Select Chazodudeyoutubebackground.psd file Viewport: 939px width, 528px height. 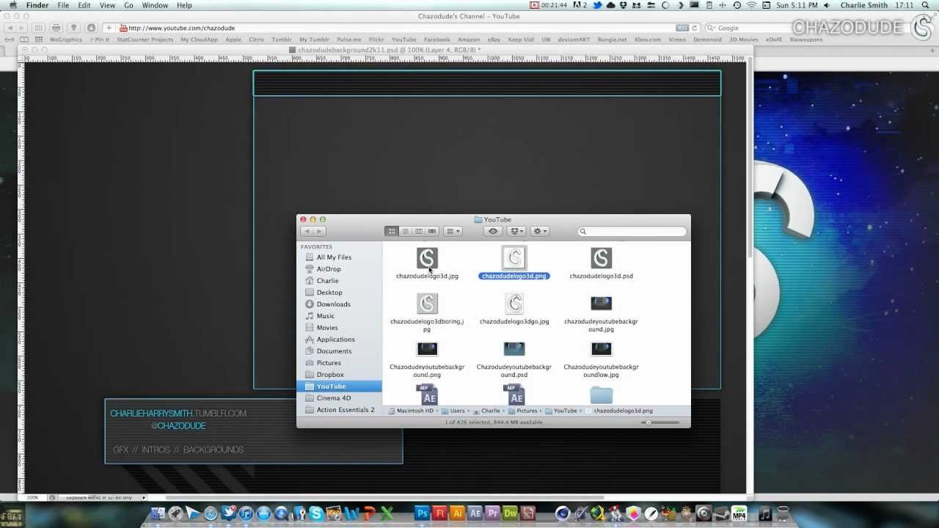(x=514, y=349)
